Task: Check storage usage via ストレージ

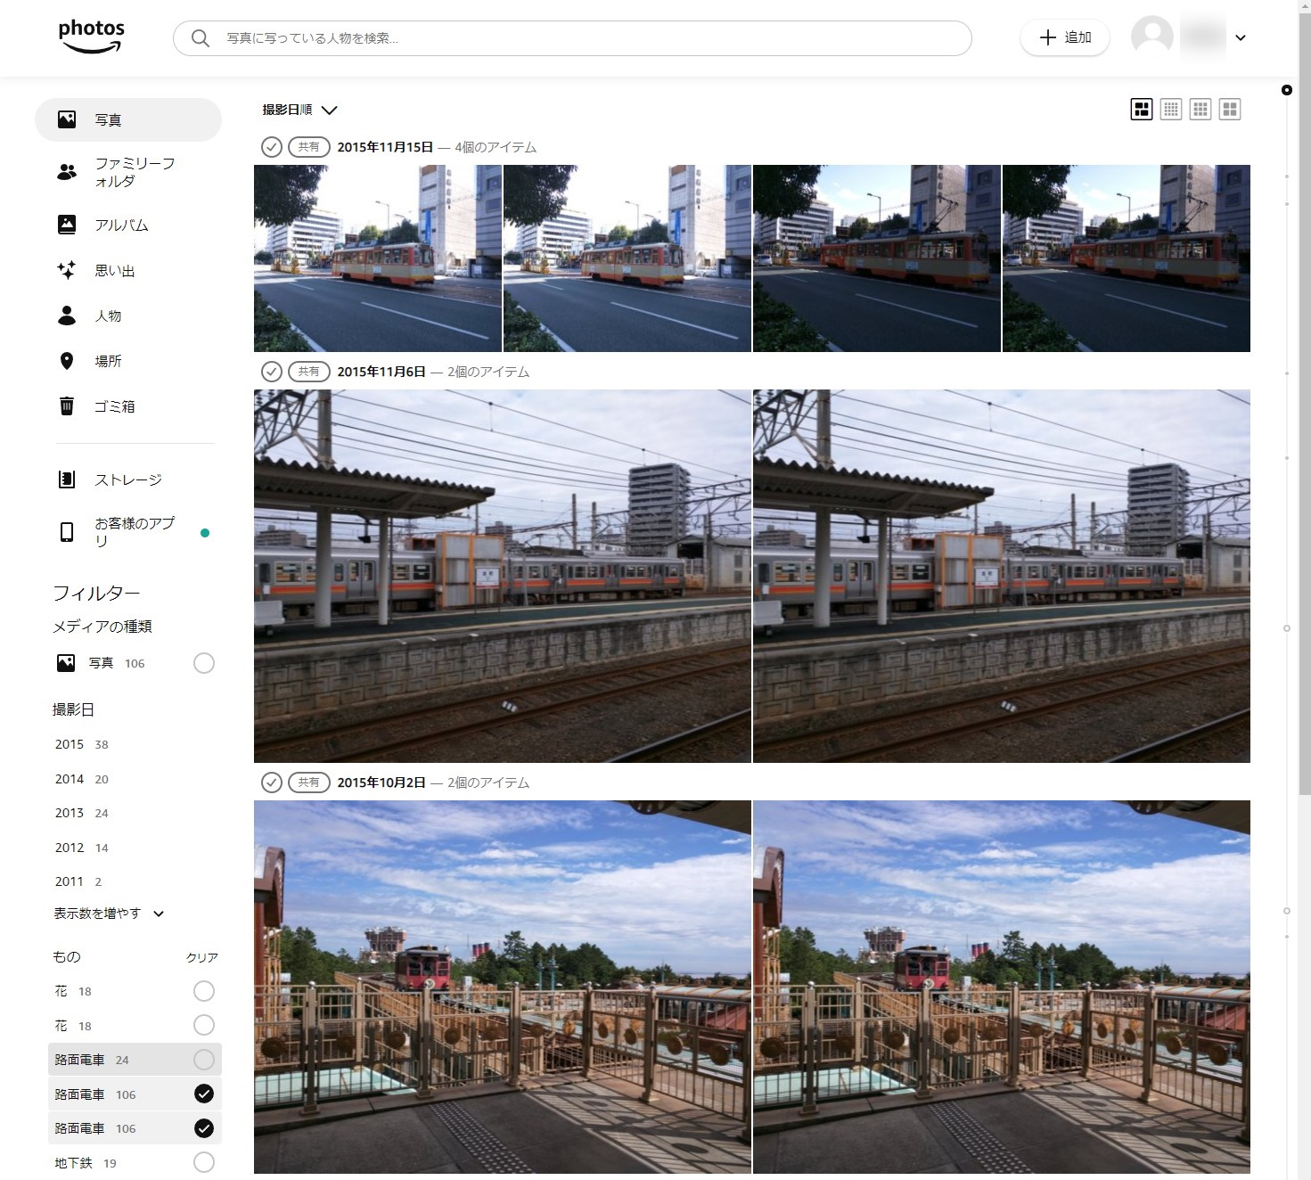Action: [x=128, y=479]
